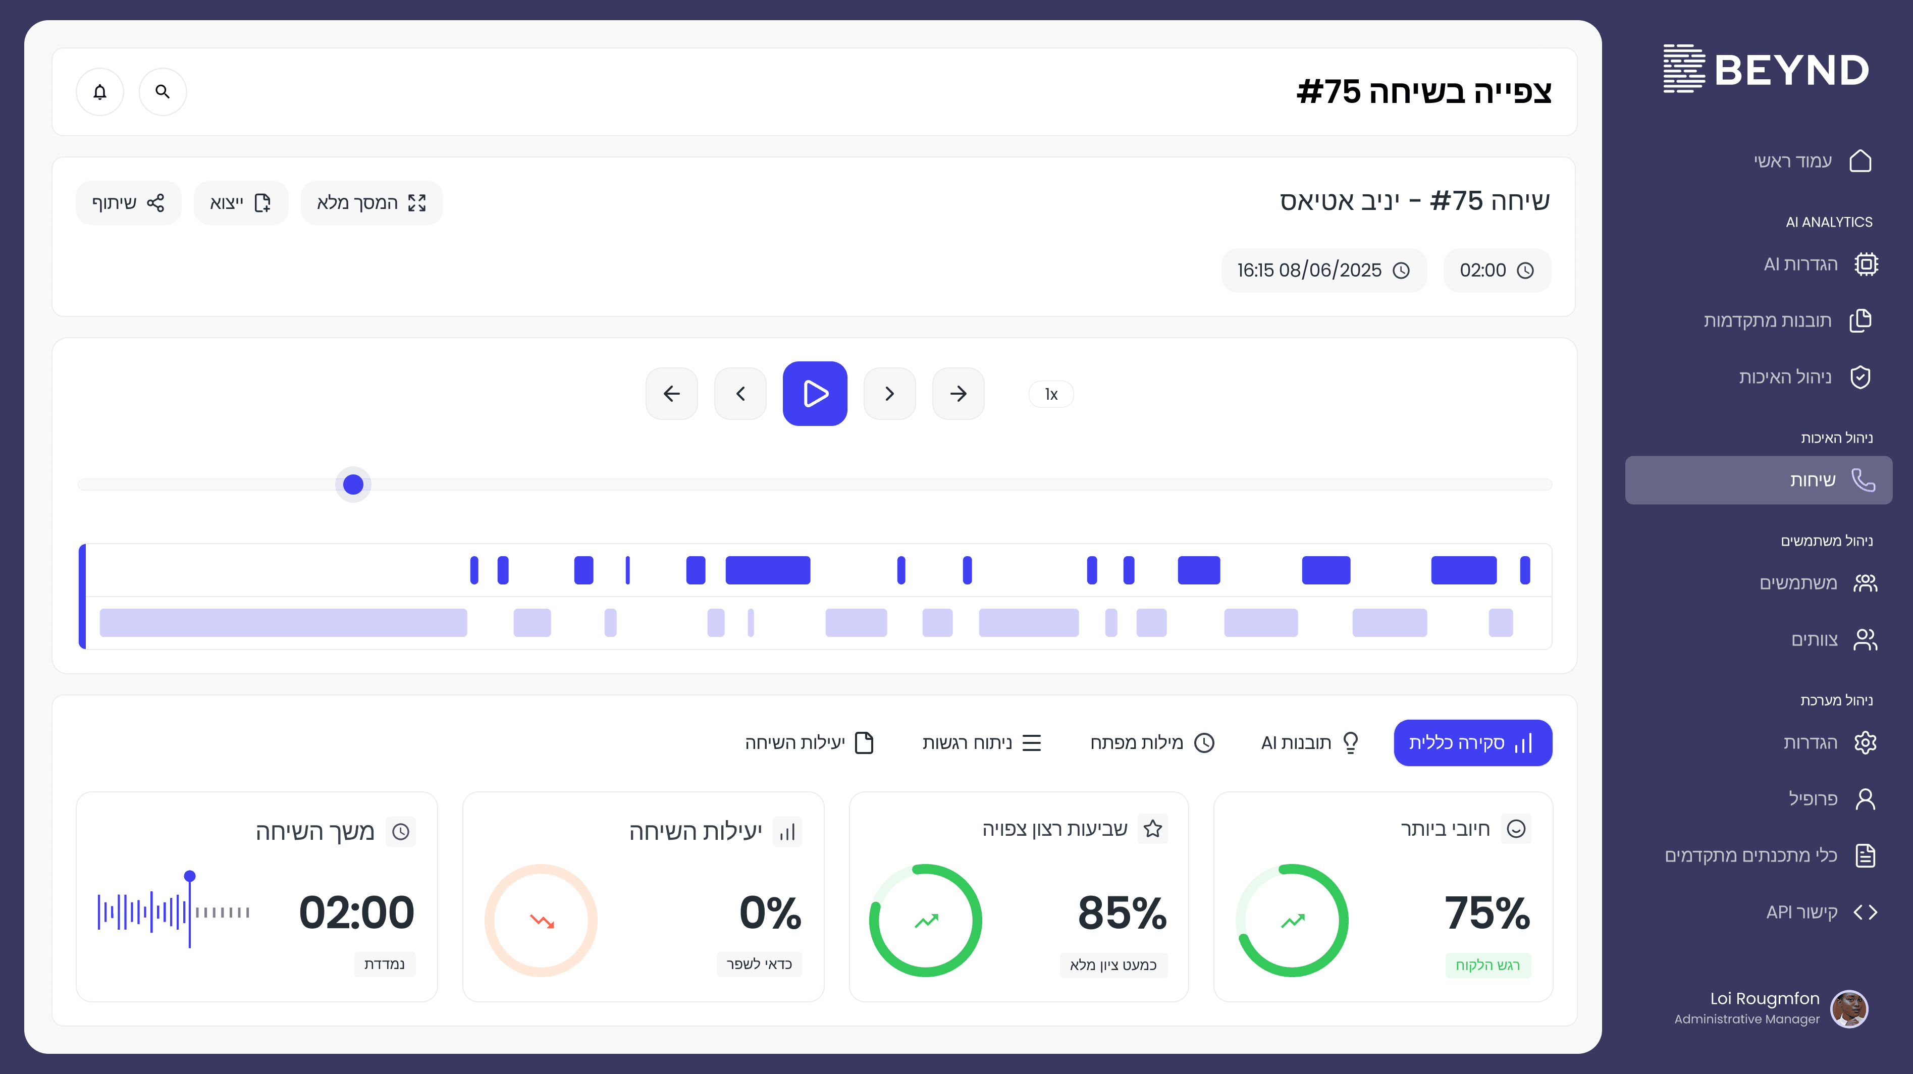
Task: Switch to the תובנות AI tab
Action: pyautogui.click(x=1309, y=743)
